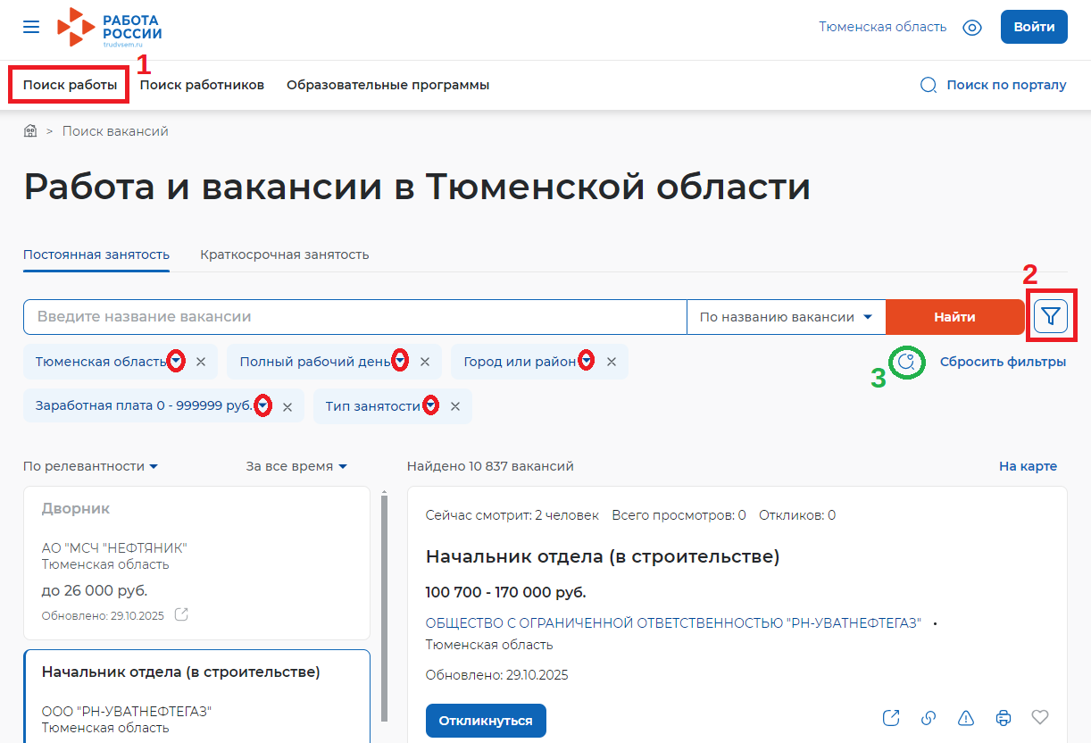Copy vacancy link using chain icon
Image resolution: width=1091 pixels, height=743 pixels.
929,717
